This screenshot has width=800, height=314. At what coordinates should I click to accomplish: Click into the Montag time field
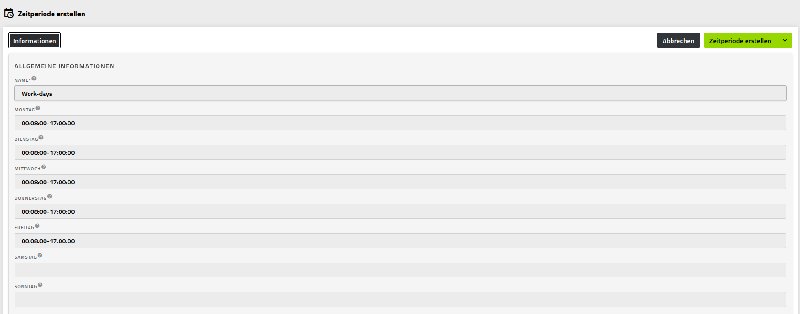coord(400,123)
